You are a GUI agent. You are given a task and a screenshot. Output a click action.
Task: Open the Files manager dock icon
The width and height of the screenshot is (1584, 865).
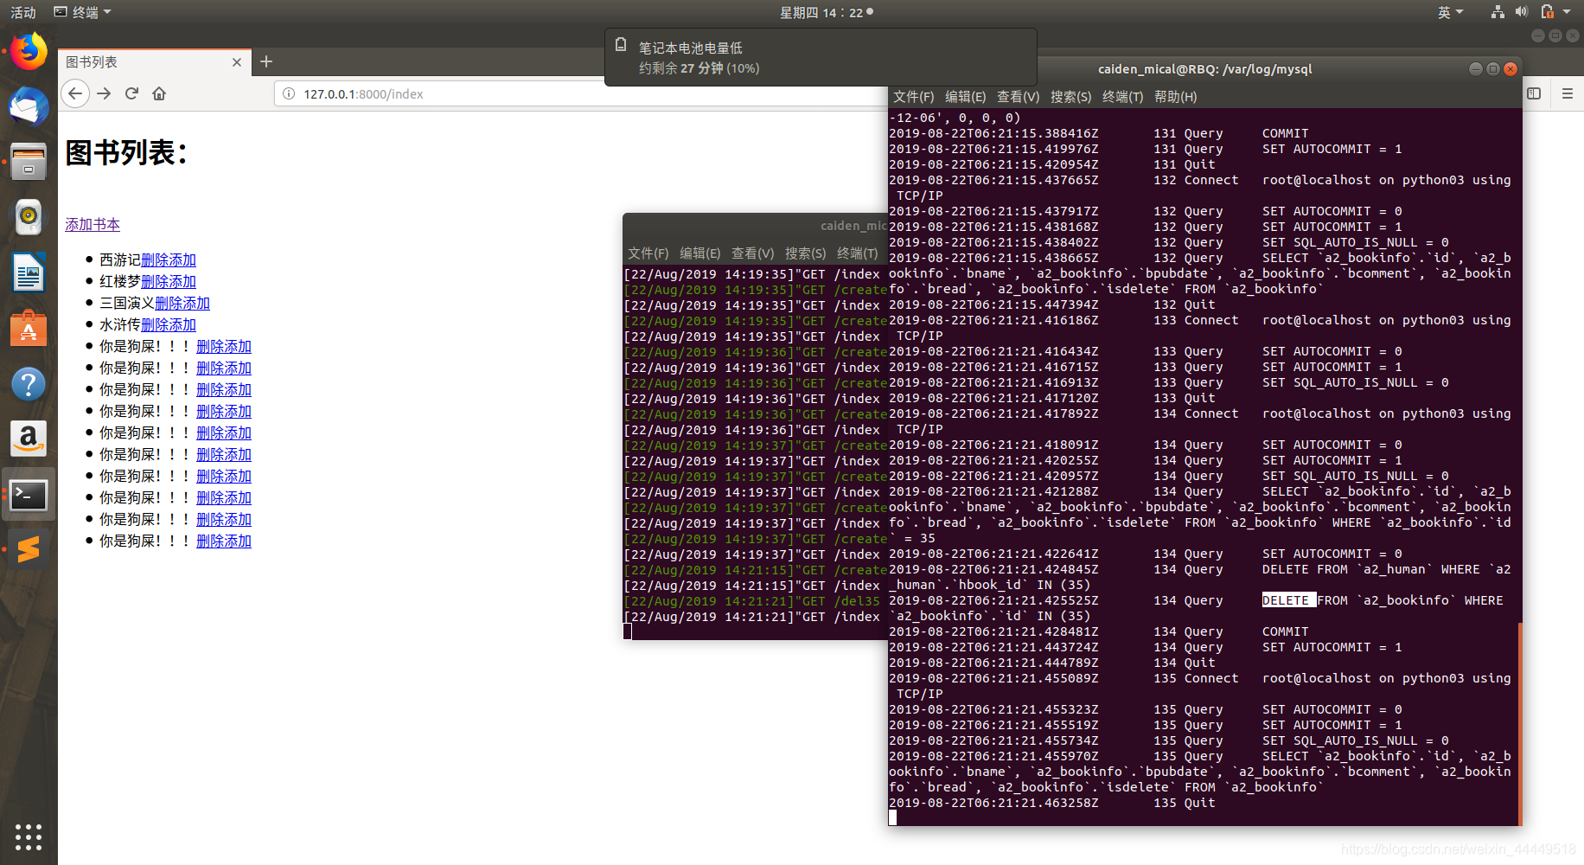pos(29,162)
